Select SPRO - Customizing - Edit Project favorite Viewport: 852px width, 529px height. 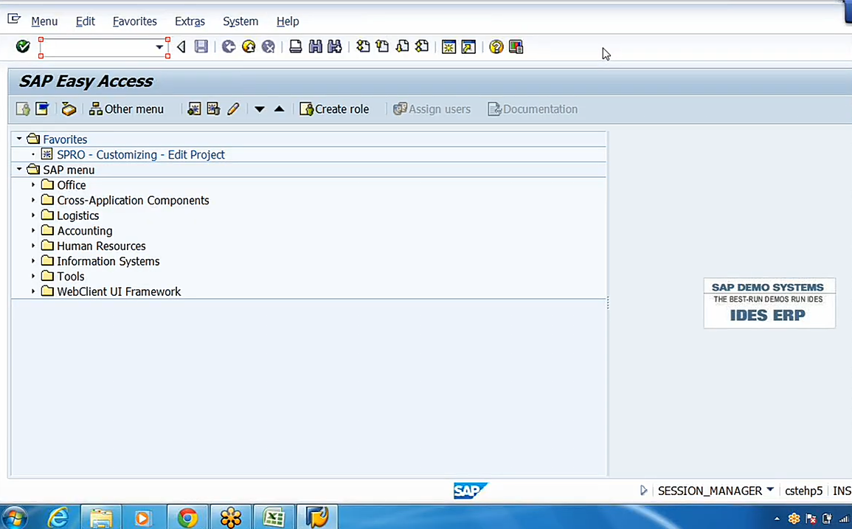141,154
